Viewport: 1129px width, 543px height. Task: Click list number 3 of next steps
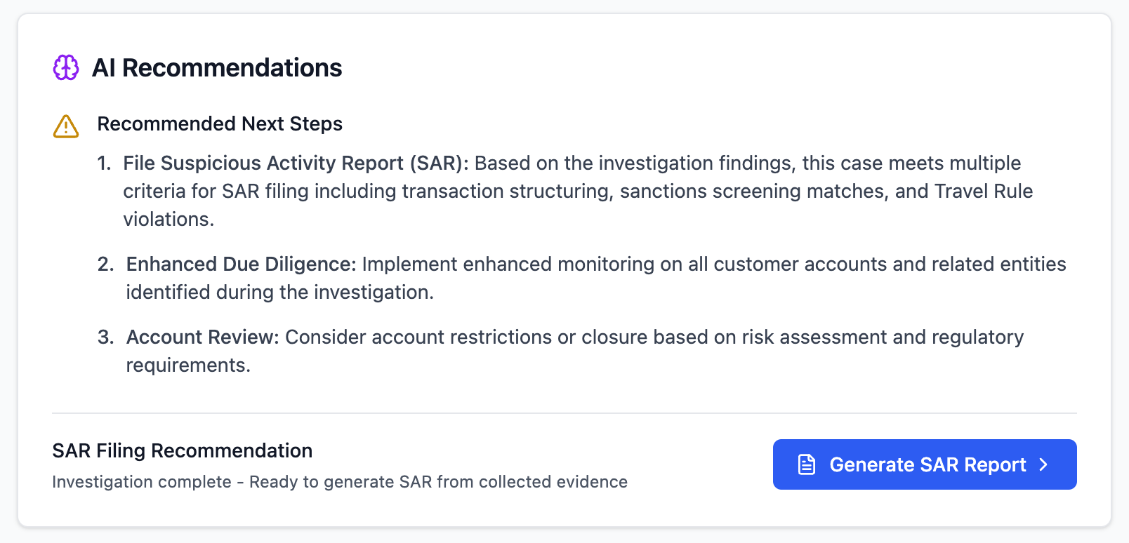pyautogui.click(x=105, y=337)
